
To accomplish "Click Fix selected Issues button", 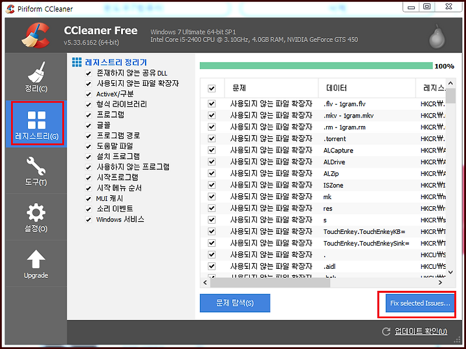I will (x=420, y=303).
